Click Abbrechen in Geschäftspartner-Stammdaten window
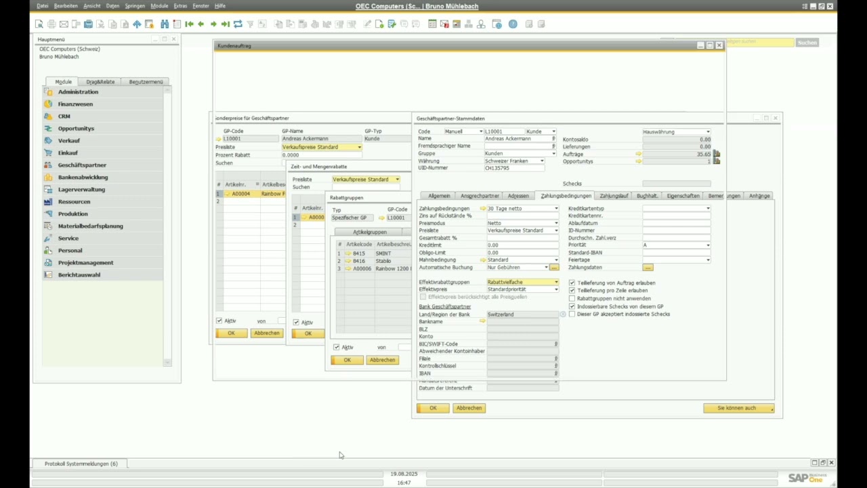867x488 pixels. coord(469,408)
